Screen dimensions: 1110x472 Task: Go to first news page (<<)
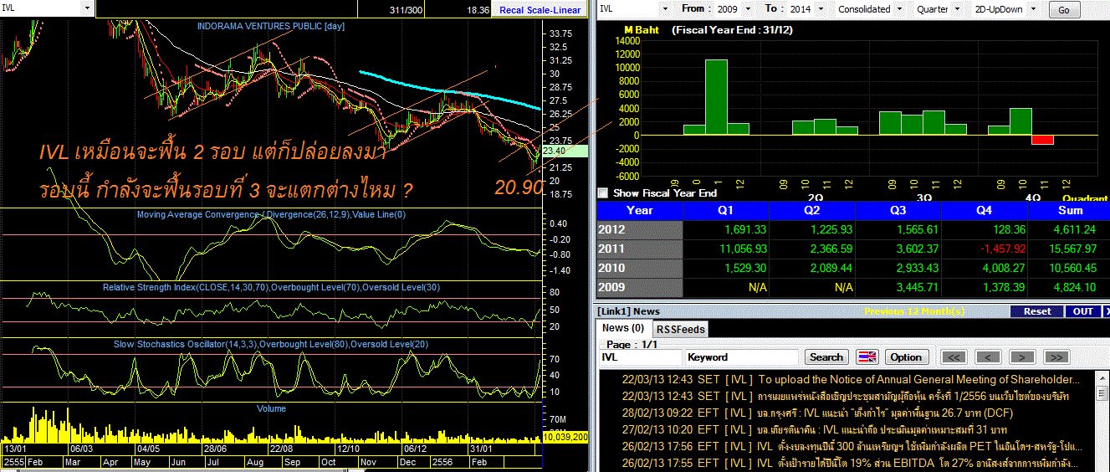coord(954,357)
